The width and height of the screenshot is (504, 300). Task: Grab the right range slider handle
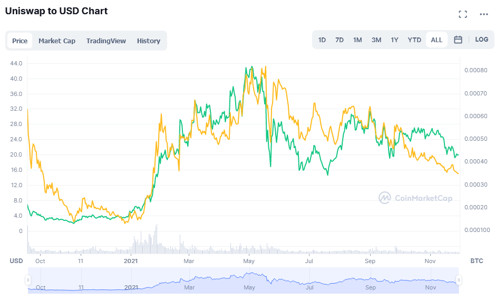click(459, 280)
